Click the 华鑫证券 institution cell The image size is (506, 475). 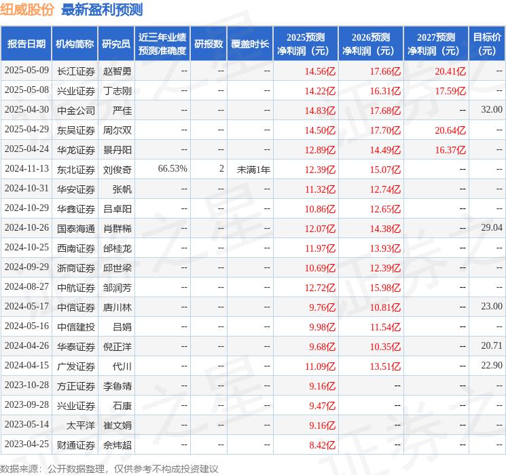click(x=76, y=208)
